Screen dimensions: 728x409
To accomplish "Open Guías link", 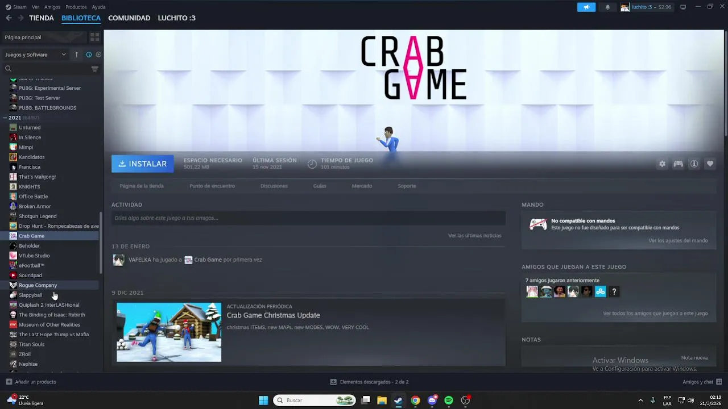I will click(320, 186).
